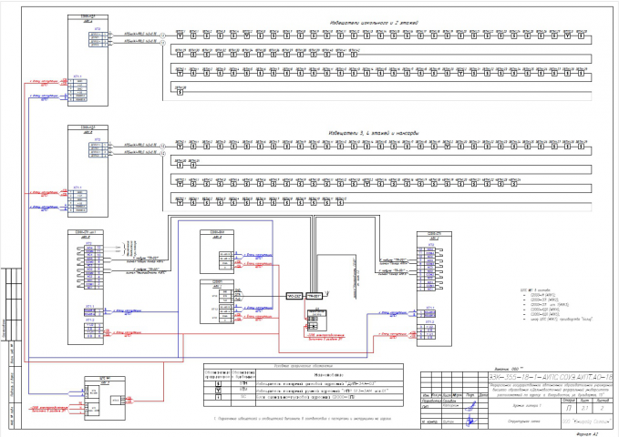
Task: Click the 'S' smoke detector symbol in the legend
Action: 218,384
